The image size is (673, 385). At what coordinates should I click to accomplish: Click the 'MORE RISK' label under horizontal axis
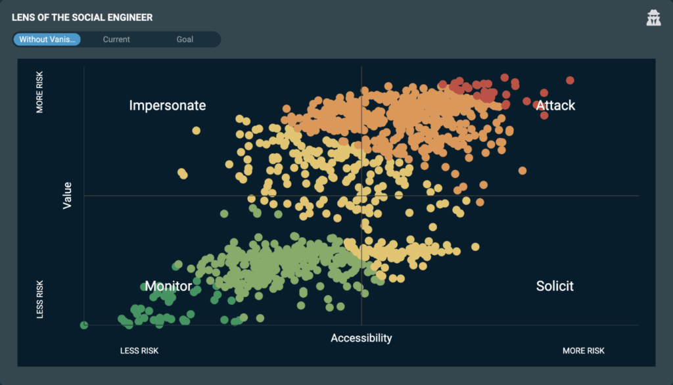point(583,351)
